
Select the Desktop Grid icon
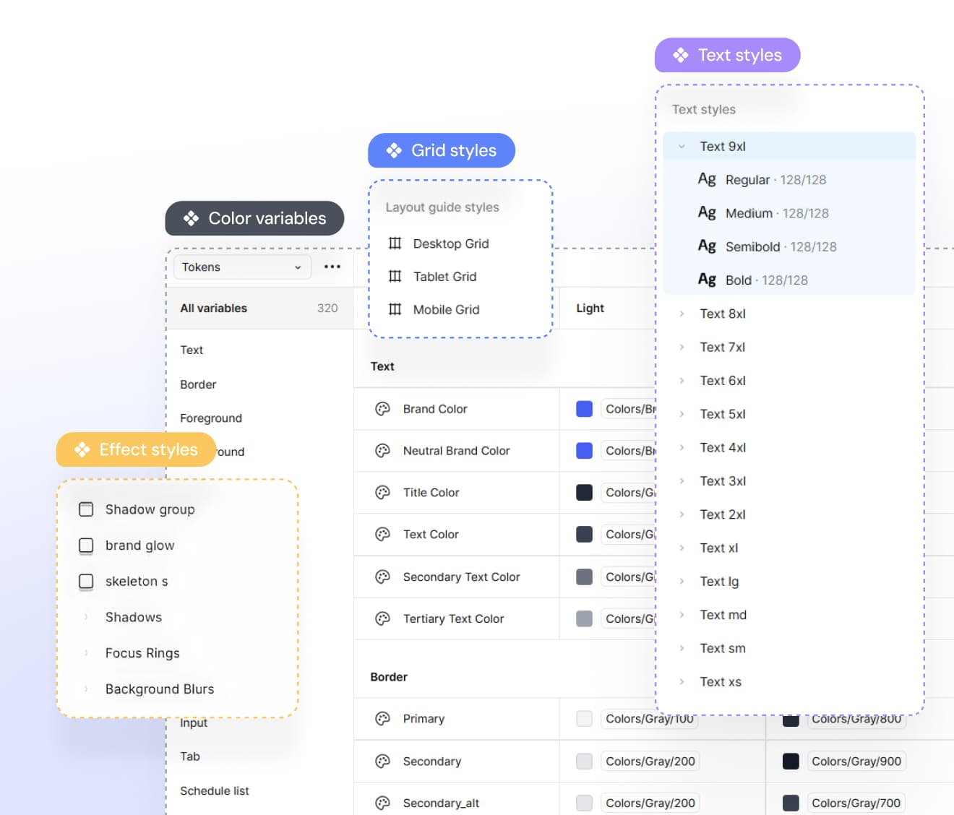point(395,243)
